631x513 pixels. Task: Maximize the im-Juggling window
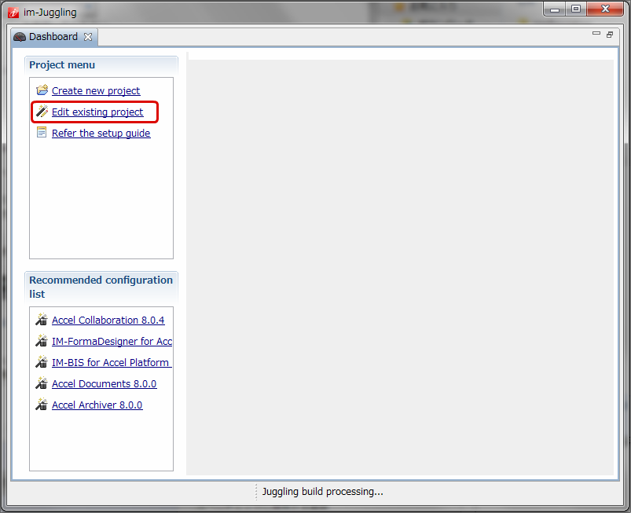pyautogui.click(x=576, y=9)
